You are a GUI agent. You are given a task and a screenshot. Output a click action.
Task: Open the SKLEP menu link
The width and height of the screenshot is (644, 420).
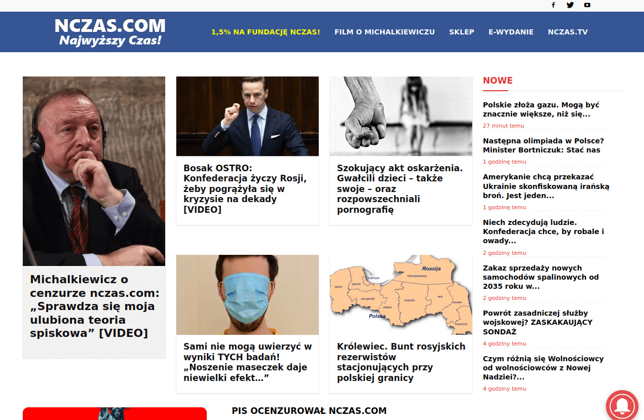[x=462, y=32]
